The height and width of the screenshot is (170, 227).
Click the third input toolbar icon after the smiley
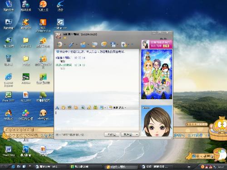pyautogui.click(x=69, y=107)
